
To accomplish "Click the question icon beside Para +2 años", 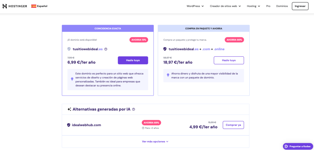I will pyautogui.click(x=143, y=128).
